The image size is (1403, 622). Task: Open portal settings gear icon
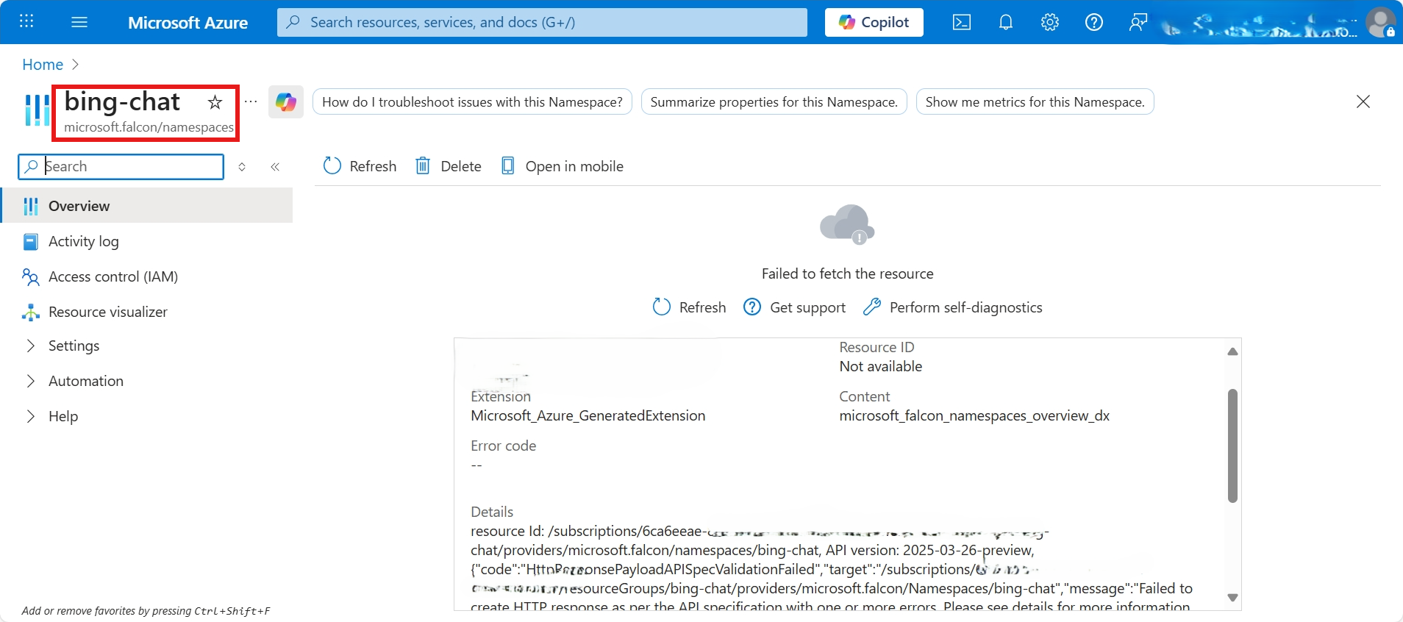tap(1050, 22)
